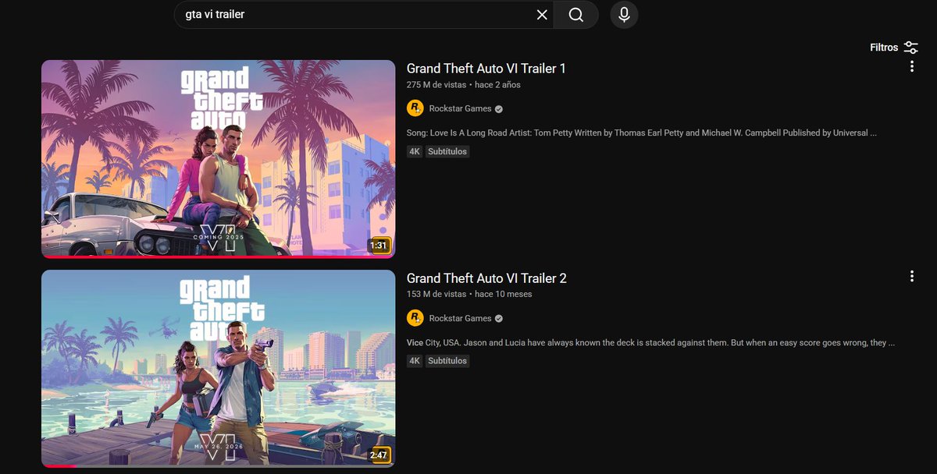Click the 4K badge on Trailer 1
The width and height of the screenshot is (937, 474).
pyautogui.click(x=415, y=151)
